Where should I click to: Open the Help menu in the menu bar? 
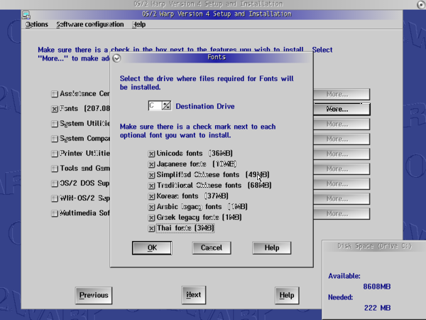coord(139,24)
